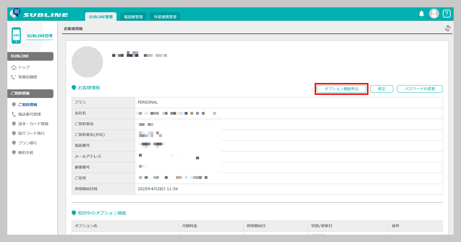461x242 pixels.
Task: Click the パスワードの変更 button
Action: (420, 89)
